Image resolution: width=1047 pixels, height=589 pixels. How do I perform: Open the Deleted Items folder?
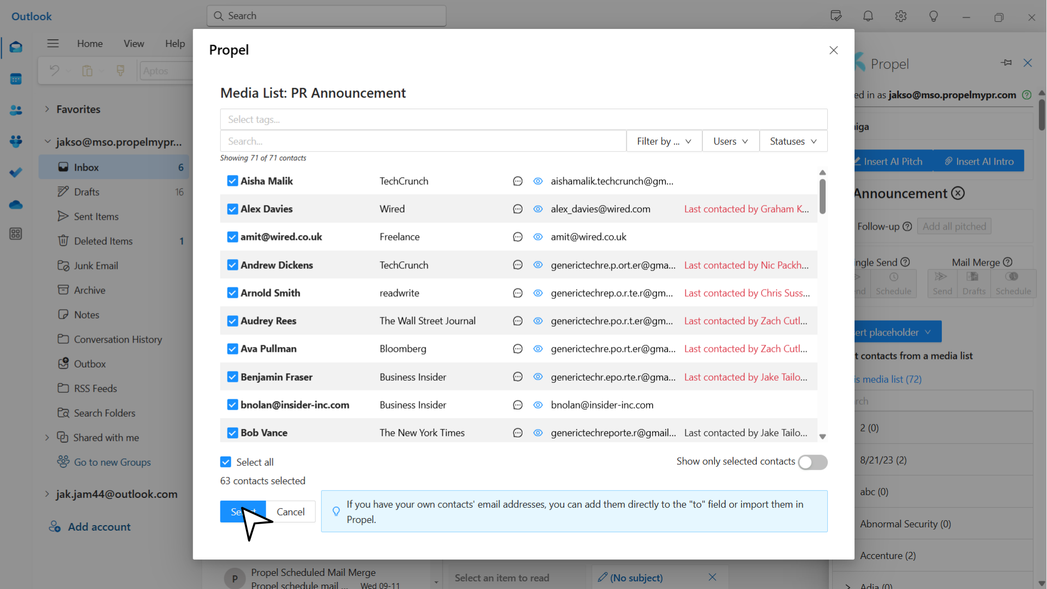(x=113, y=241)
